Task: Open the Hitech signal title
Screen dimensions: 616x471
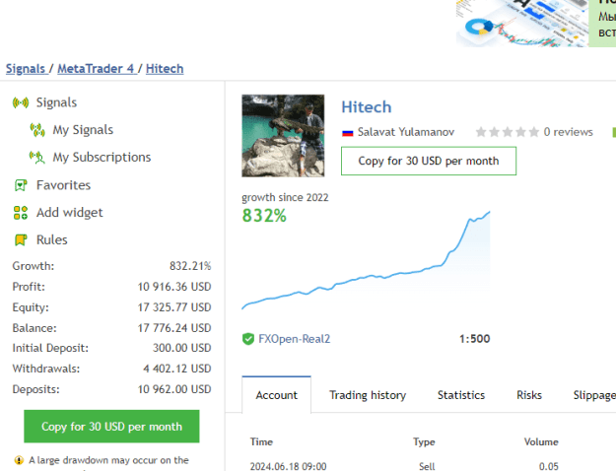Action: click(x=366, y=106)
